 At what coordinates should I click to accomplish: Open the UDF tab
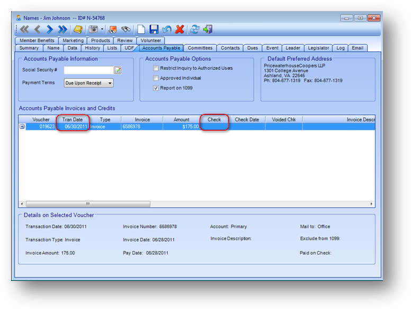(129, 48)
